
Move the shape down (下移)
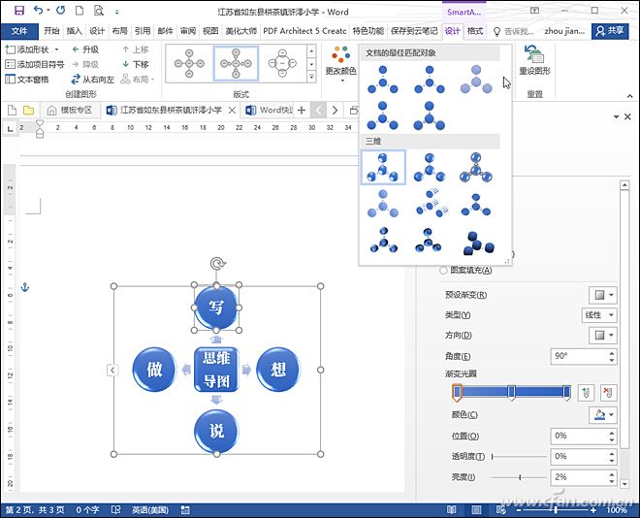click(136, 64)
